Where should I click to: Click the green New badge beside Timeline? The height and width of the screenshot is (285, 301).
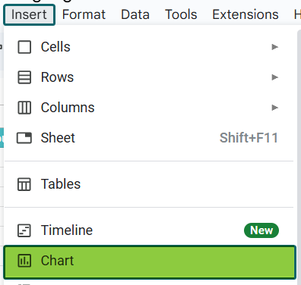point(261,230)
